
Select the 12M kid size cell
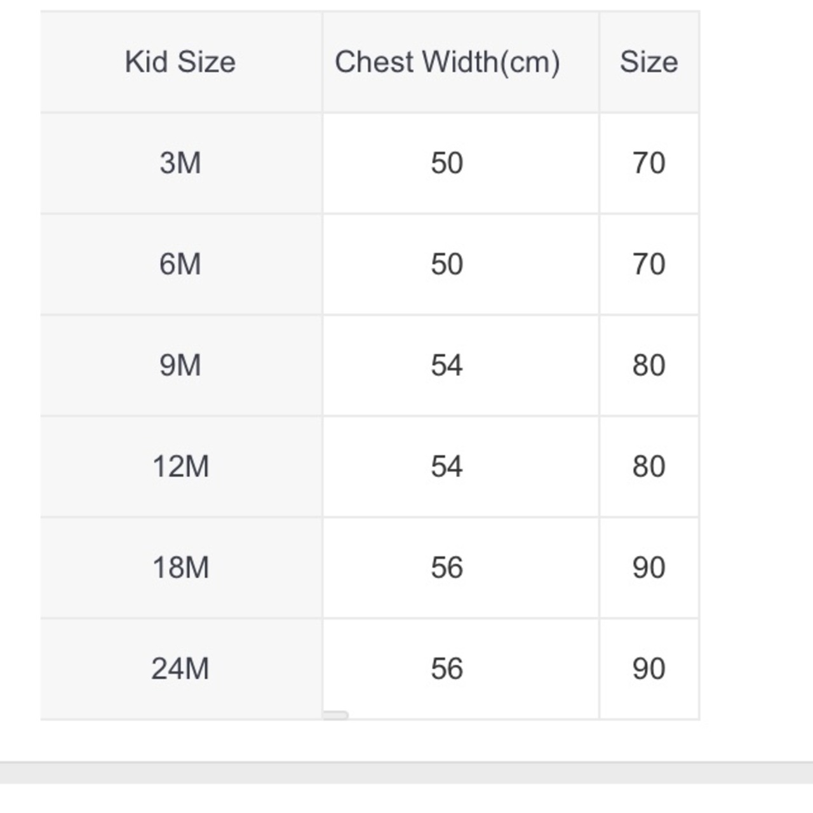click(180, 466)
